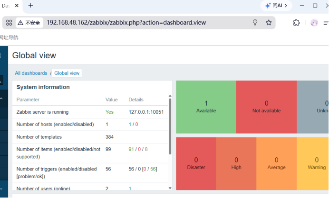Select the High severity tile
This screenshot has width=329, height=198.
click(236, 164)
